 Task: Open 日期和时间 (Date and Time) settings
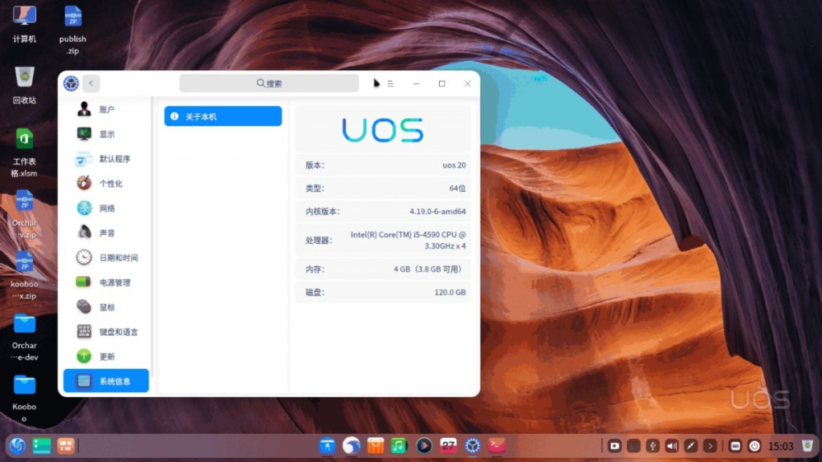pos(105,257)
